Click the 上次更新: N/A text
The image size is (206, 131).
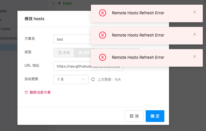click(x=109, y=80)
